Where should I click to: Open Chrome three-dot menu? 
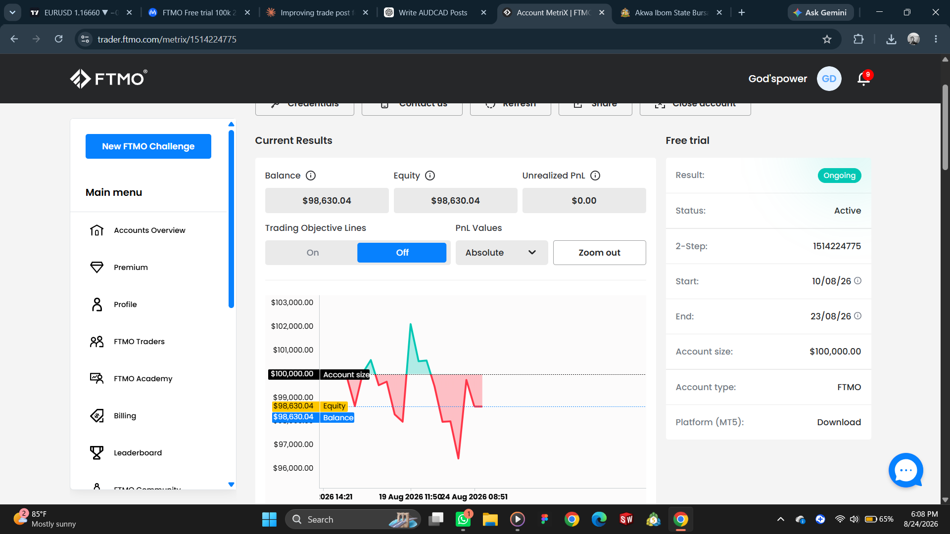point(936,39)
